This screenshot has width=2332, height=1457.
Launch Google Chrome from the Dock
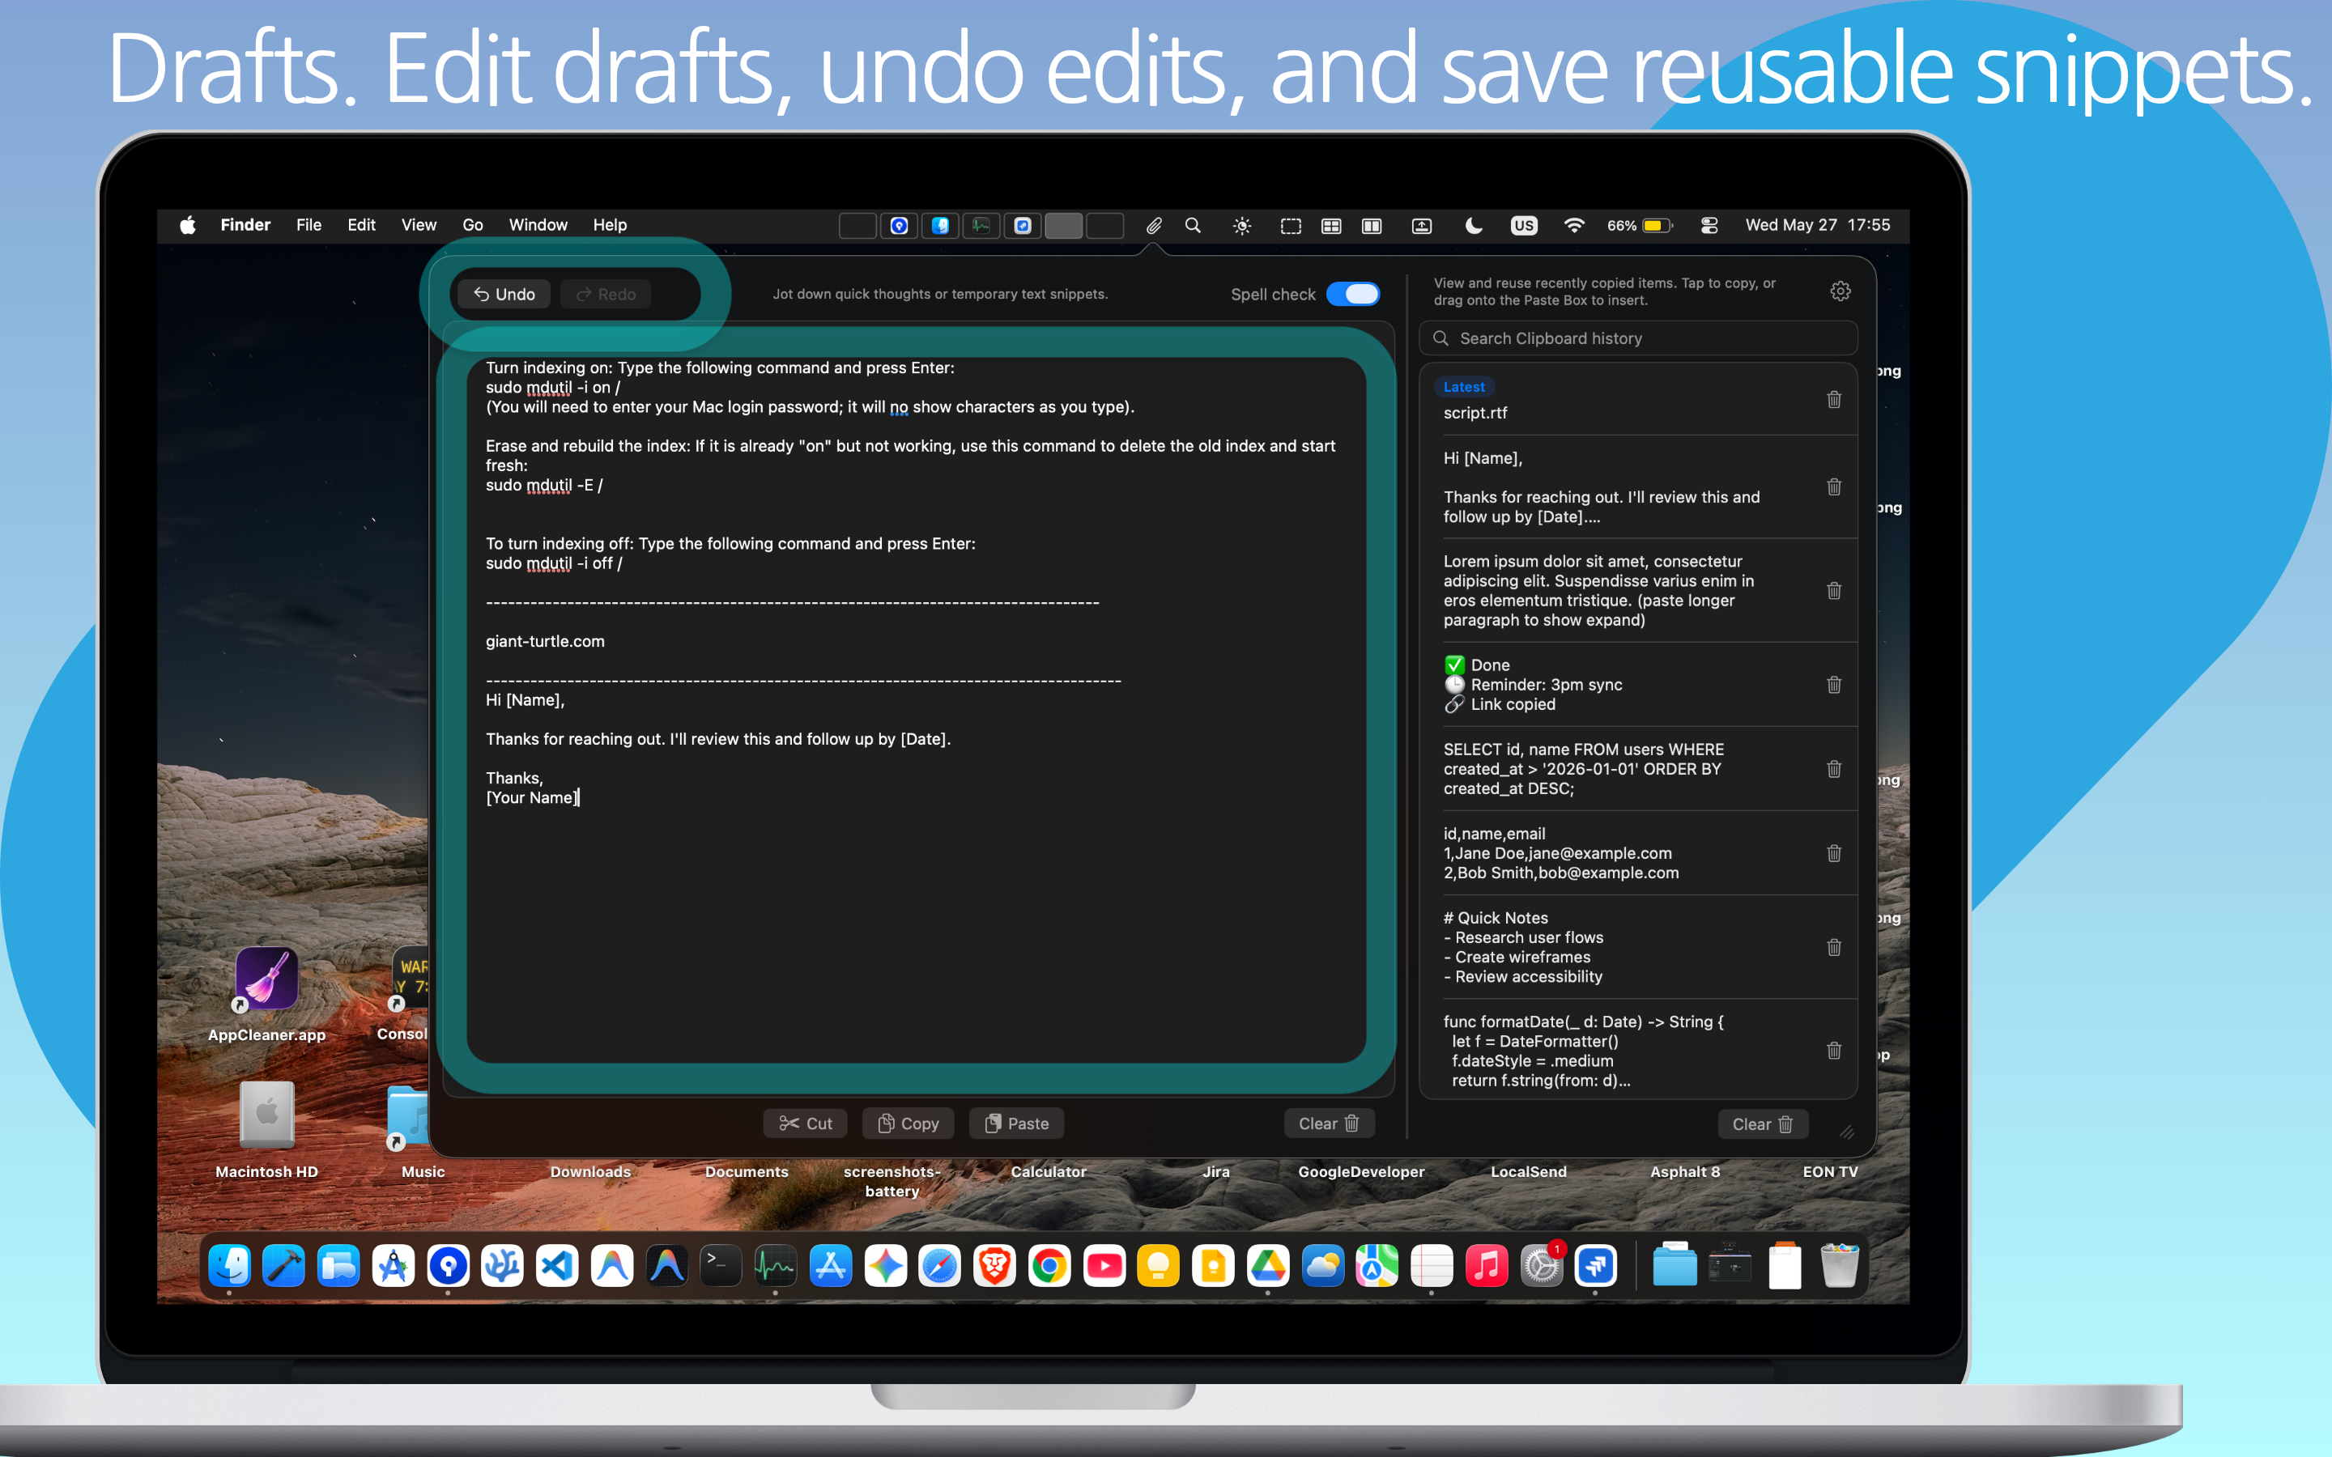pos(1049,1266)
